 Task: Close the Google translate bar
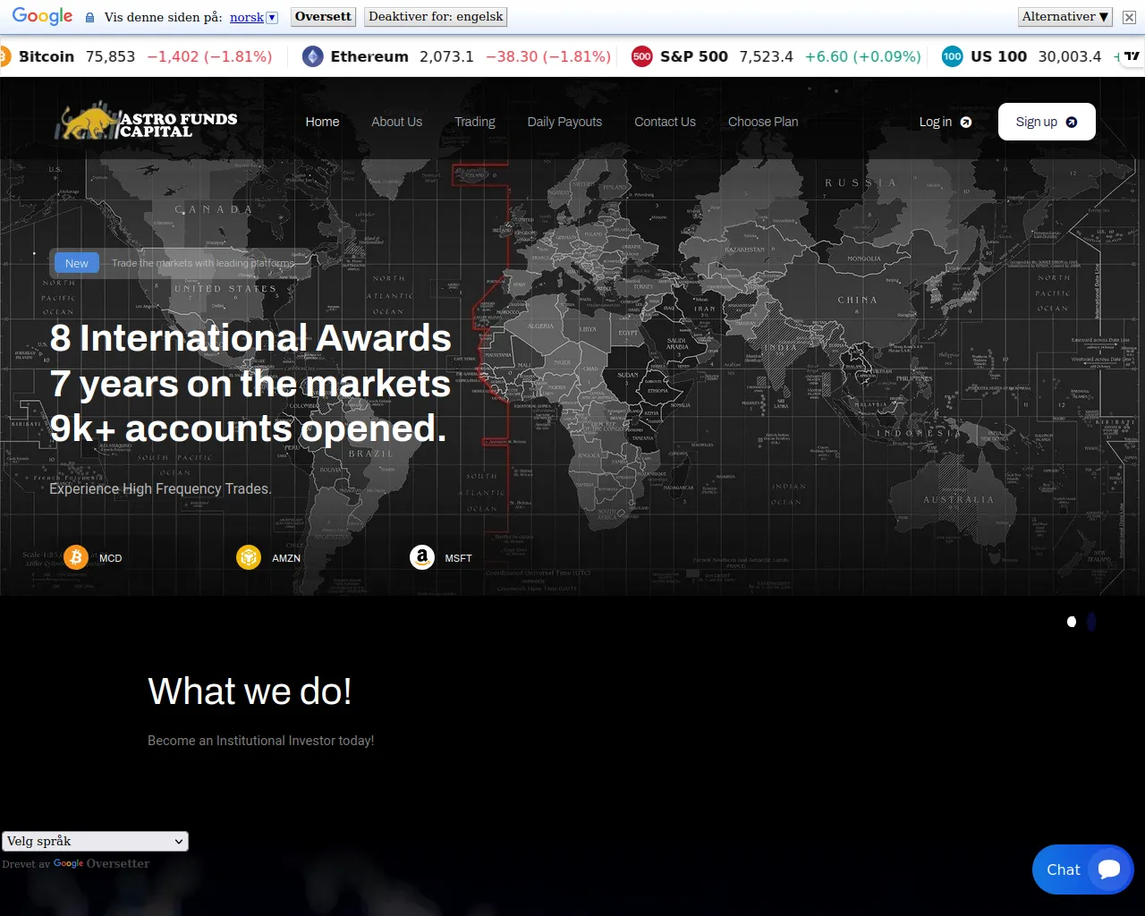[1129, 17]
